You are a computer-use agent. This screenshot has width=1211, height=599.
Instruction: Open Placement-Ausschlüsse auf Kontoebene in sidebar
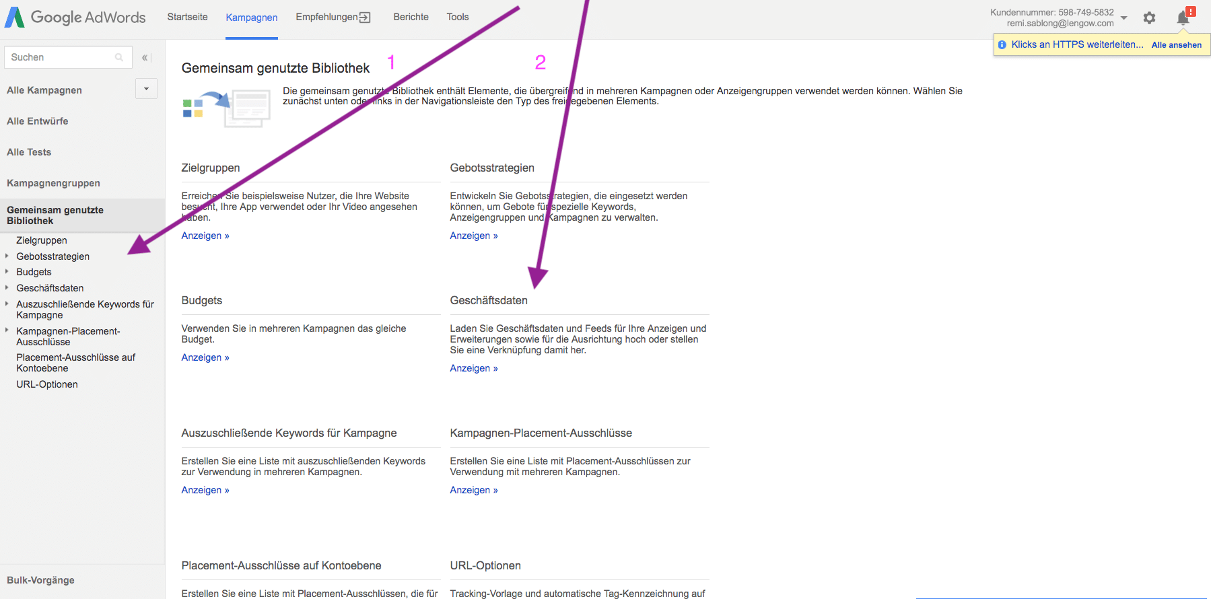pos(76,363)
